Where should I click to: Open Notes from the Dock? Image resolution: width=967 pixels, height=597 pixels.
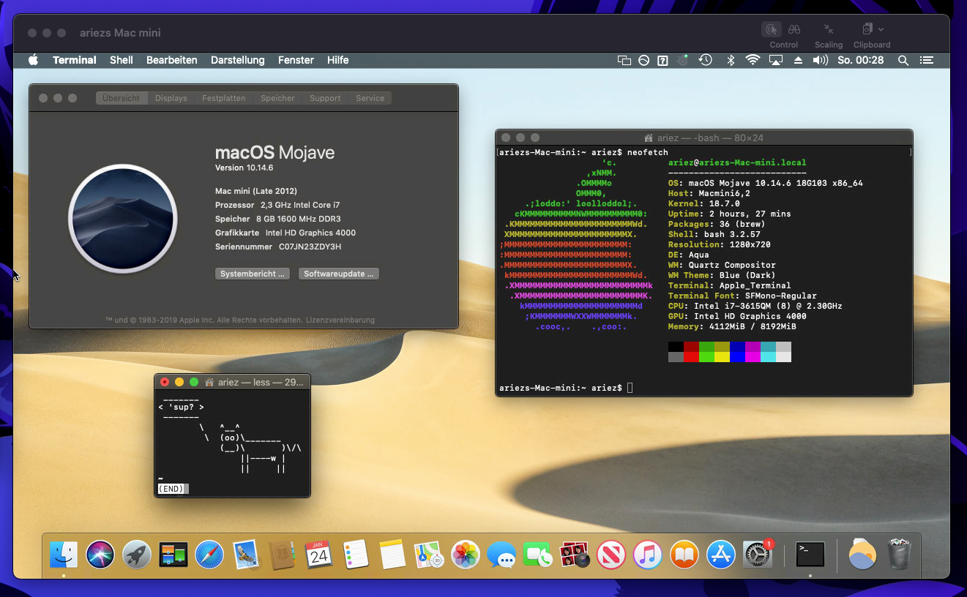392,555
